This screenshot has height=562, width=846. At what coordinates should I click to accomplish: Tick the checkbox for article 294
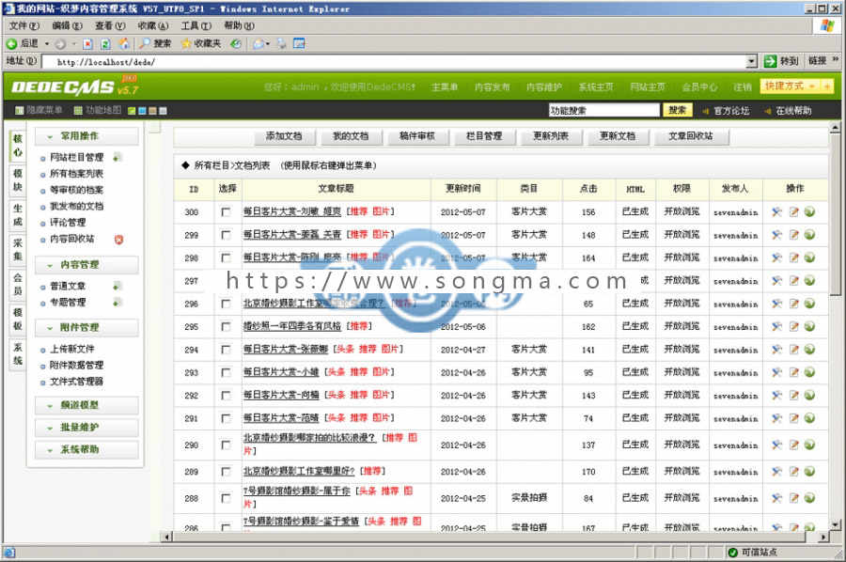226,350
